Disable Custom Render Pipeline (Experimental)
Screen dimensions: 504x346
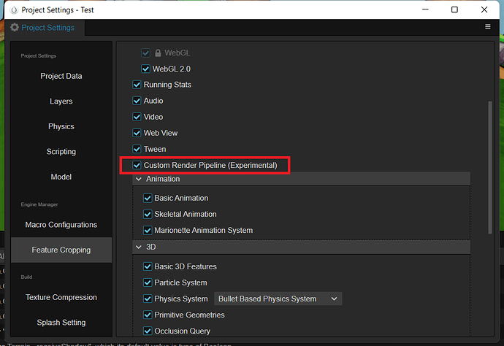(x=137, y=165)
